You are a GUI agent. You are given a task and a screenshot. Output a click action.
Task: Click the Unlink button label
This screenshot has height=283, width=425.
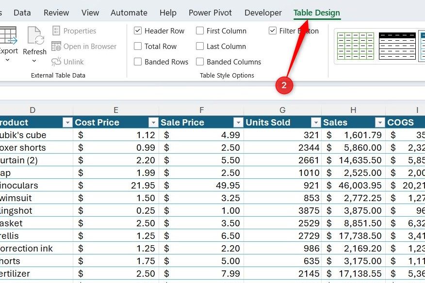point(73,62)
